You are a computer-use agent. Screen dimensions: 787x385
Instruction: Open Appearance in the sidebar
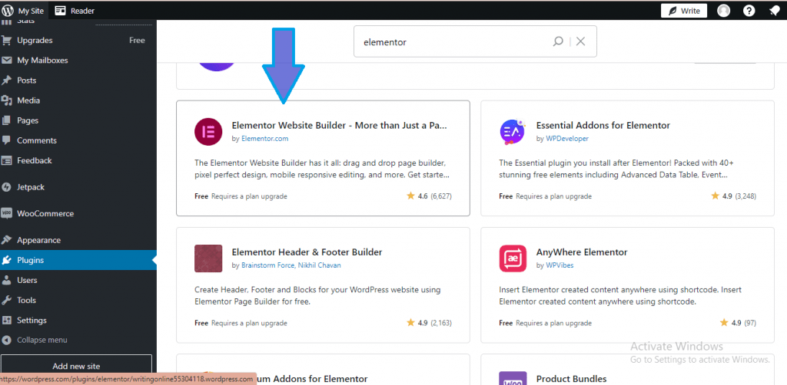click(x=78, y=240)
